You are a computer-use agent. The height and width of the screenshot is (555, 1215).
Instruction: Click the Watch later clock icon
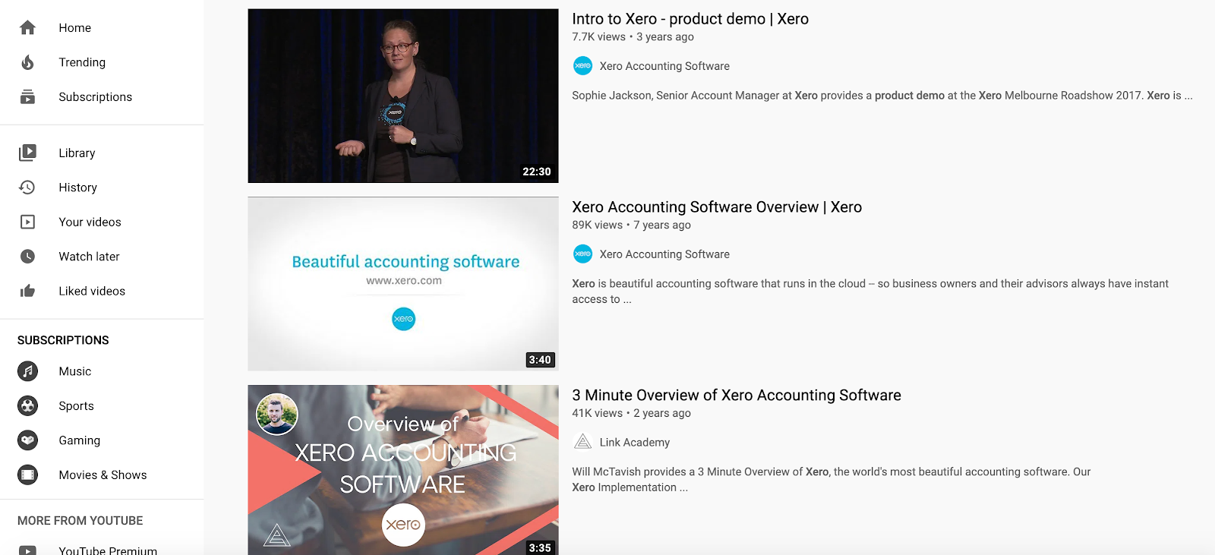(x=27, y=256)
